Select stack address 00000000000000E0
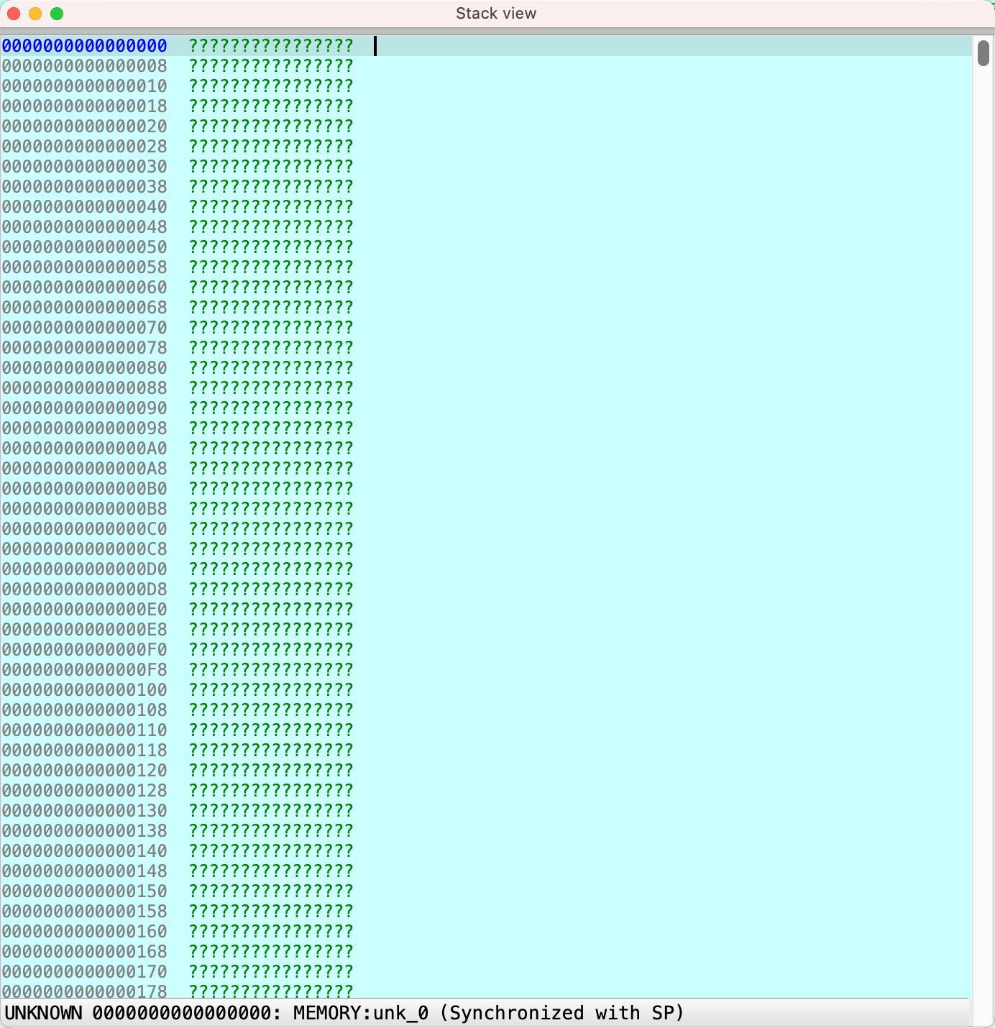 85,610
